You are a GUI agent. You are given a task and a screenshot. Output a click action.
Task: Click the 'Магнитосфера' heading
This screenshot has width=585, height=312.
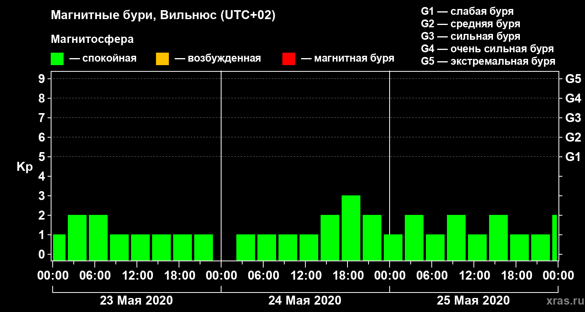coord(92,39)
